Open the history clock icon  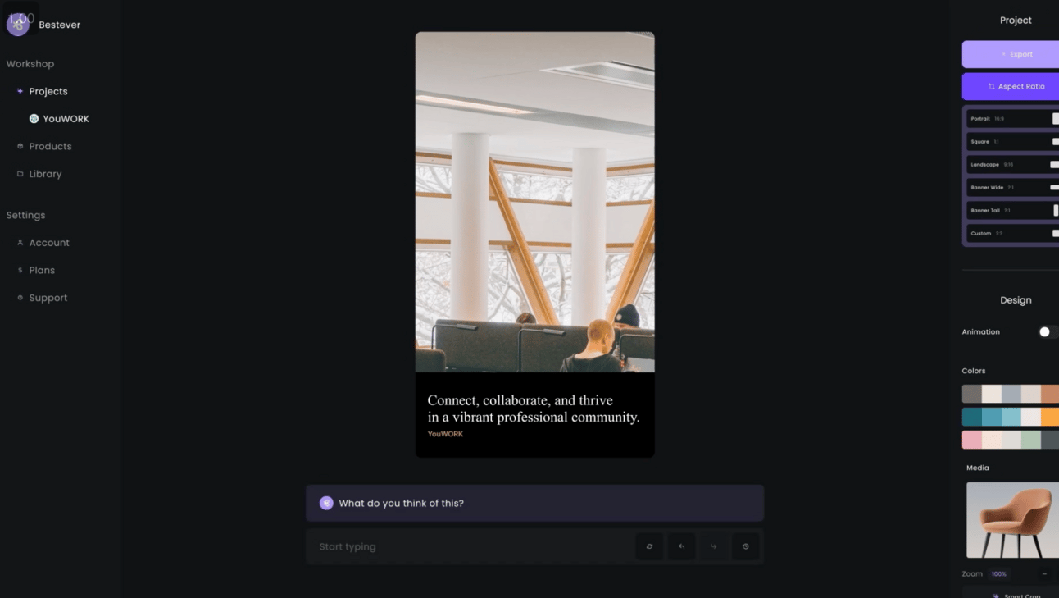[x=745, y=546]
